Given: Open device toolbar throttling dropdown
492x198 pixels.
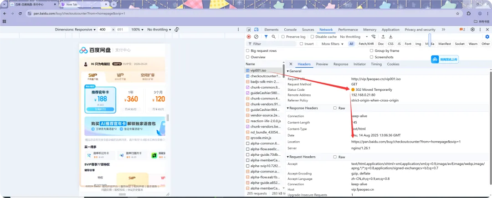Looking at the screenshot, I should (x=159, y=30).
